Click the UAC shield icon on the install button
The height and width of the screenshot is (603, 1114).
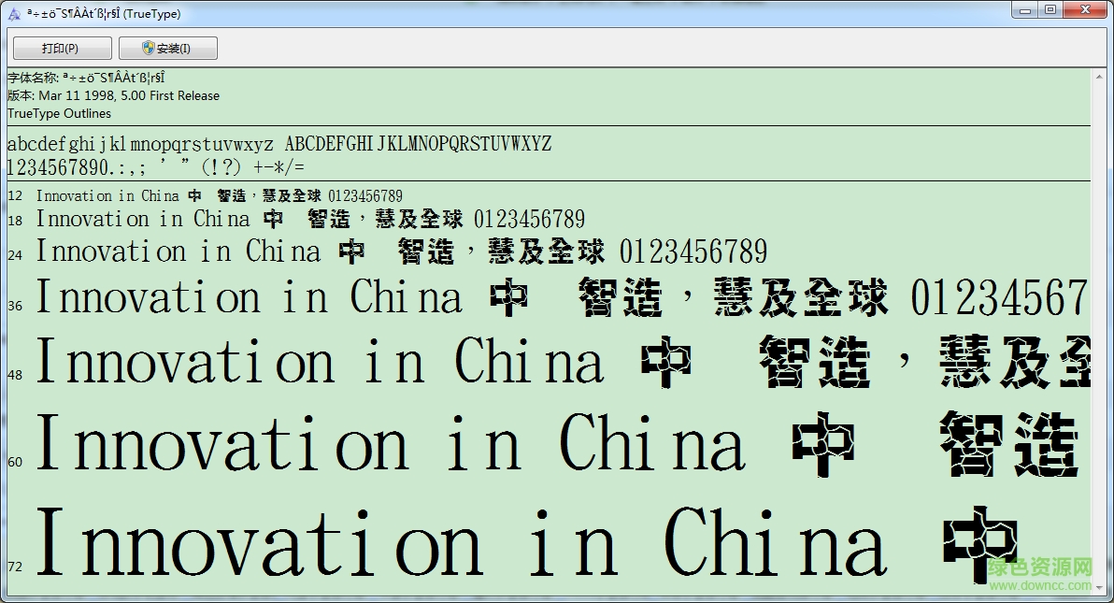pyautogui.click(x=148, y=47)
